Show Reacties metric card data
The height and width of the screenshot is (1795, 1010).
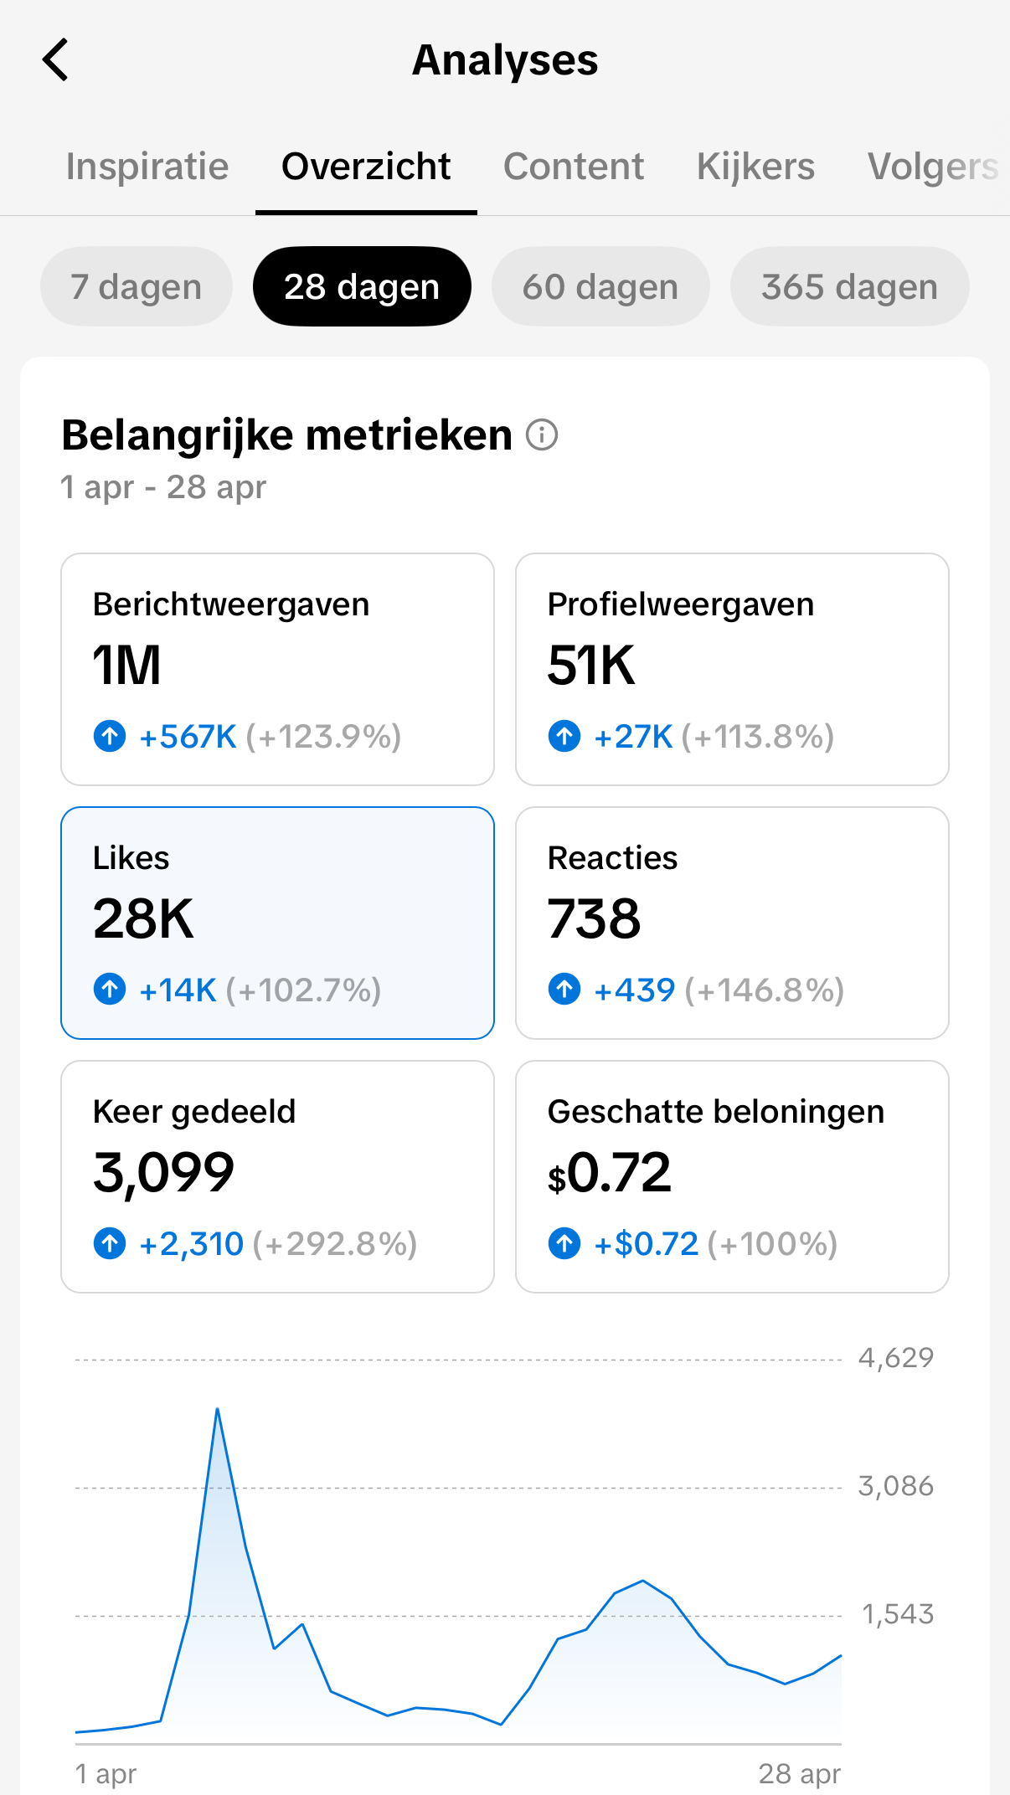[732, 923]
